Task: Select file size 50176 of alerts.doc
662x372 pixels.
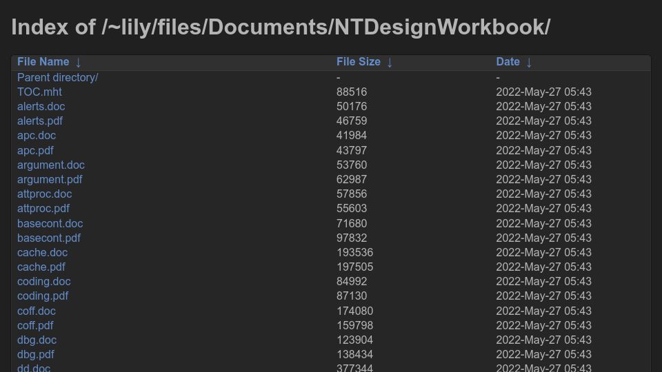Action: tap(352, 106)
